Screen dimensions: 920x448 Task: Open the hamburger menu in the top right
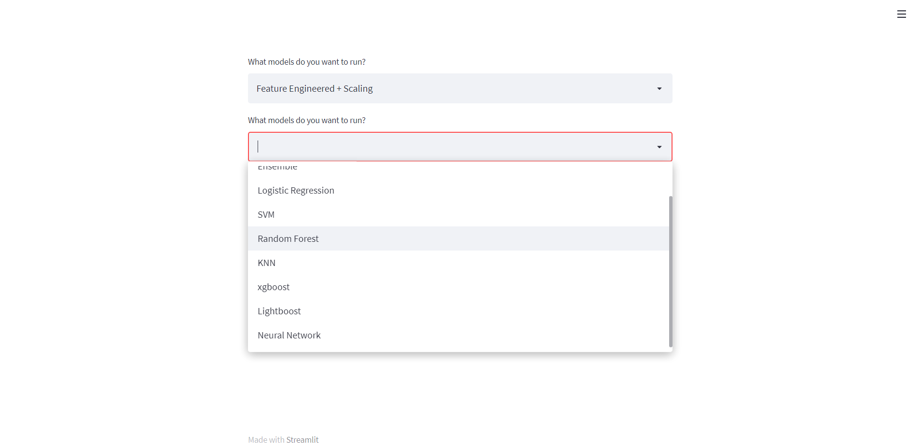[x=901, y=14]
